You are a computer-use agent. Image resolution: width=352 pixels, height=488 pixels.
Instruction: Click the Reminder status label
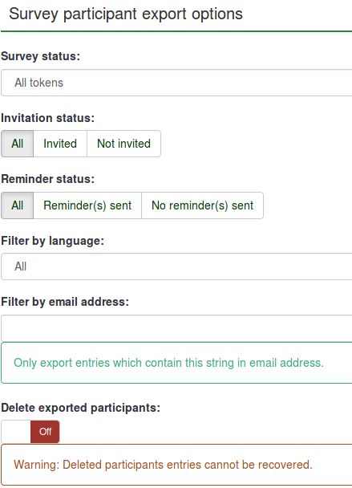47,179
